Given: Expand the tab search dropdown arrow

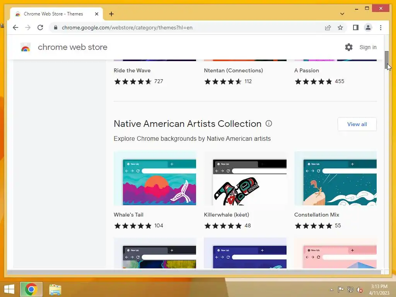Looking at the screenshot, I should point(342,14).
